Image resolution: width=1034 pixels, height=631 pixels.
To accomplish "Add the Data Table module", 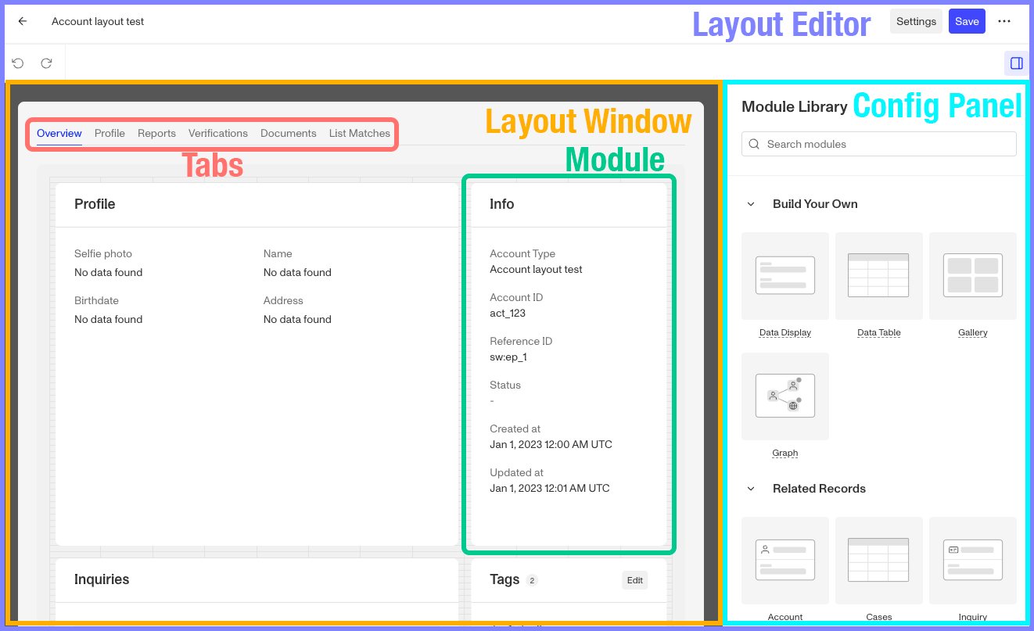I will 879,276.
